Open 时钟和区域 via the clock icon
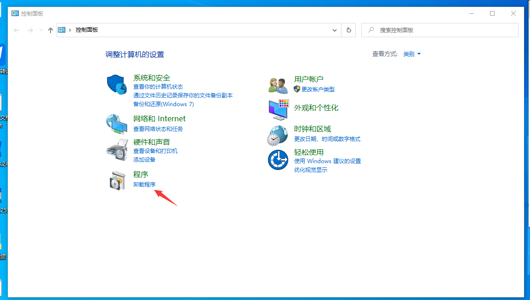The width and height of the screenshot is (530, 300). point(278,135)
